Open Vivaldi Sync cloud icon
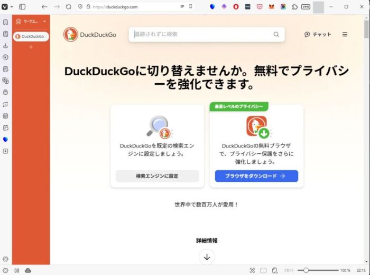This screenshot has width=370, height=275. pyautogui.click(x=28, y=271)
